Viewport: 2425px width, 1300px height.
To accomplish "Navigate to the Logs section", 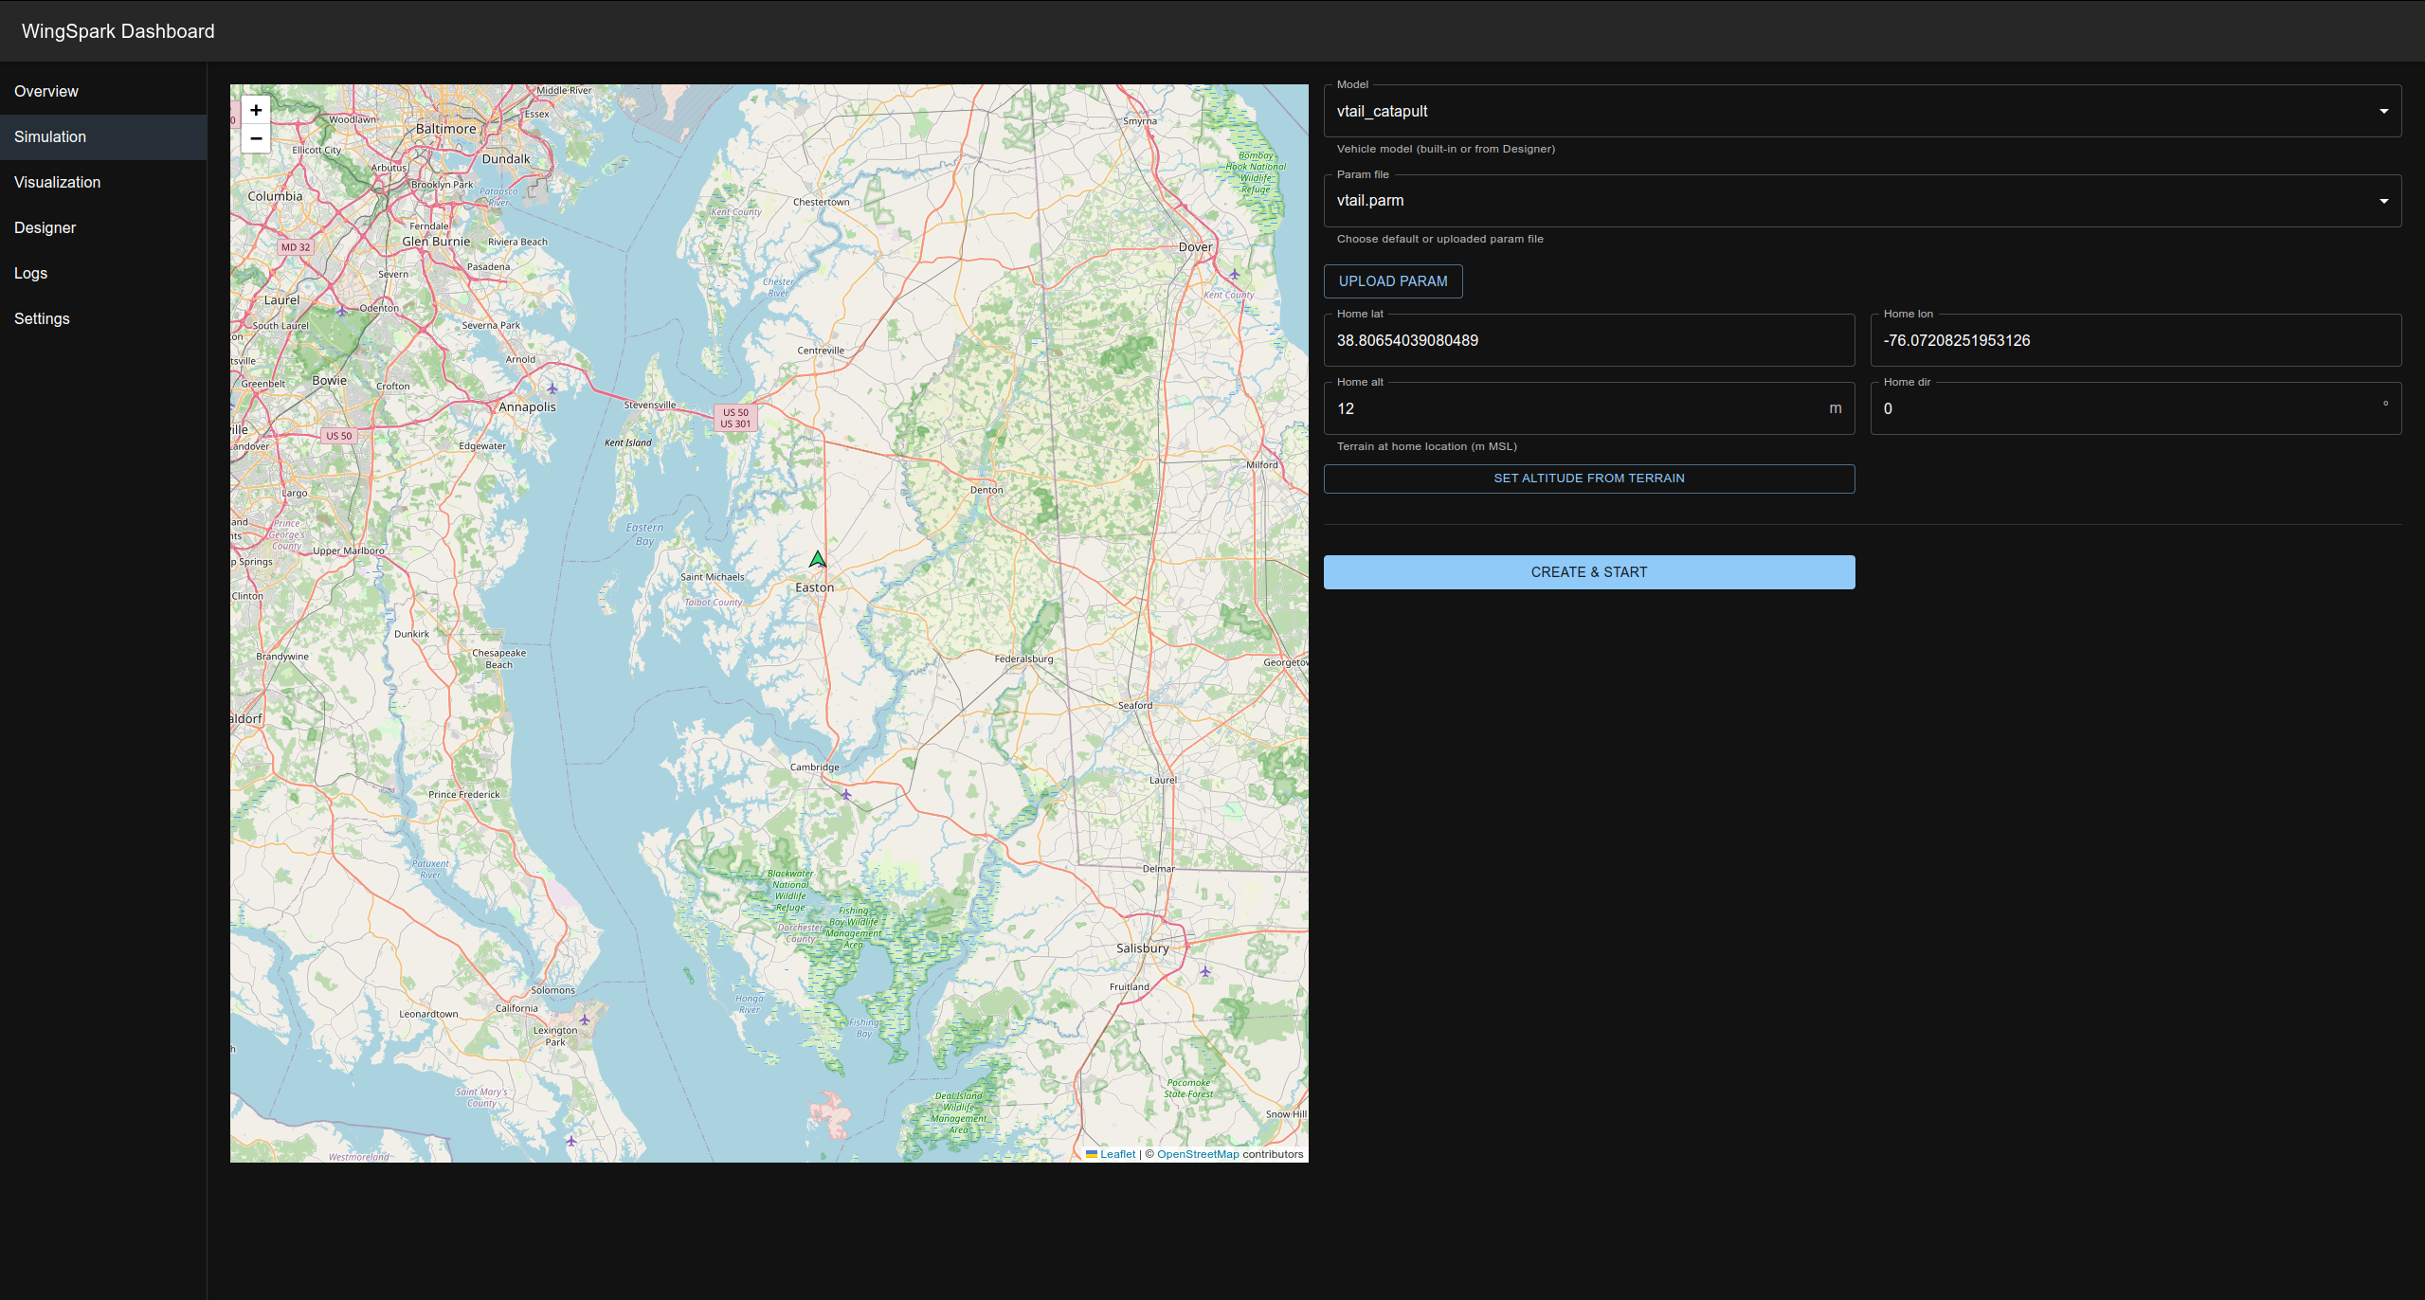I will click(x=30, y=273).
